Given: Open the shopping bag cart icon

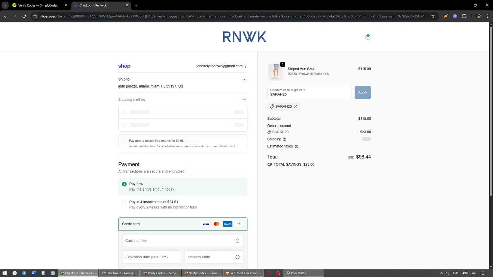Looking at the screenshot, I should (368, 37).
